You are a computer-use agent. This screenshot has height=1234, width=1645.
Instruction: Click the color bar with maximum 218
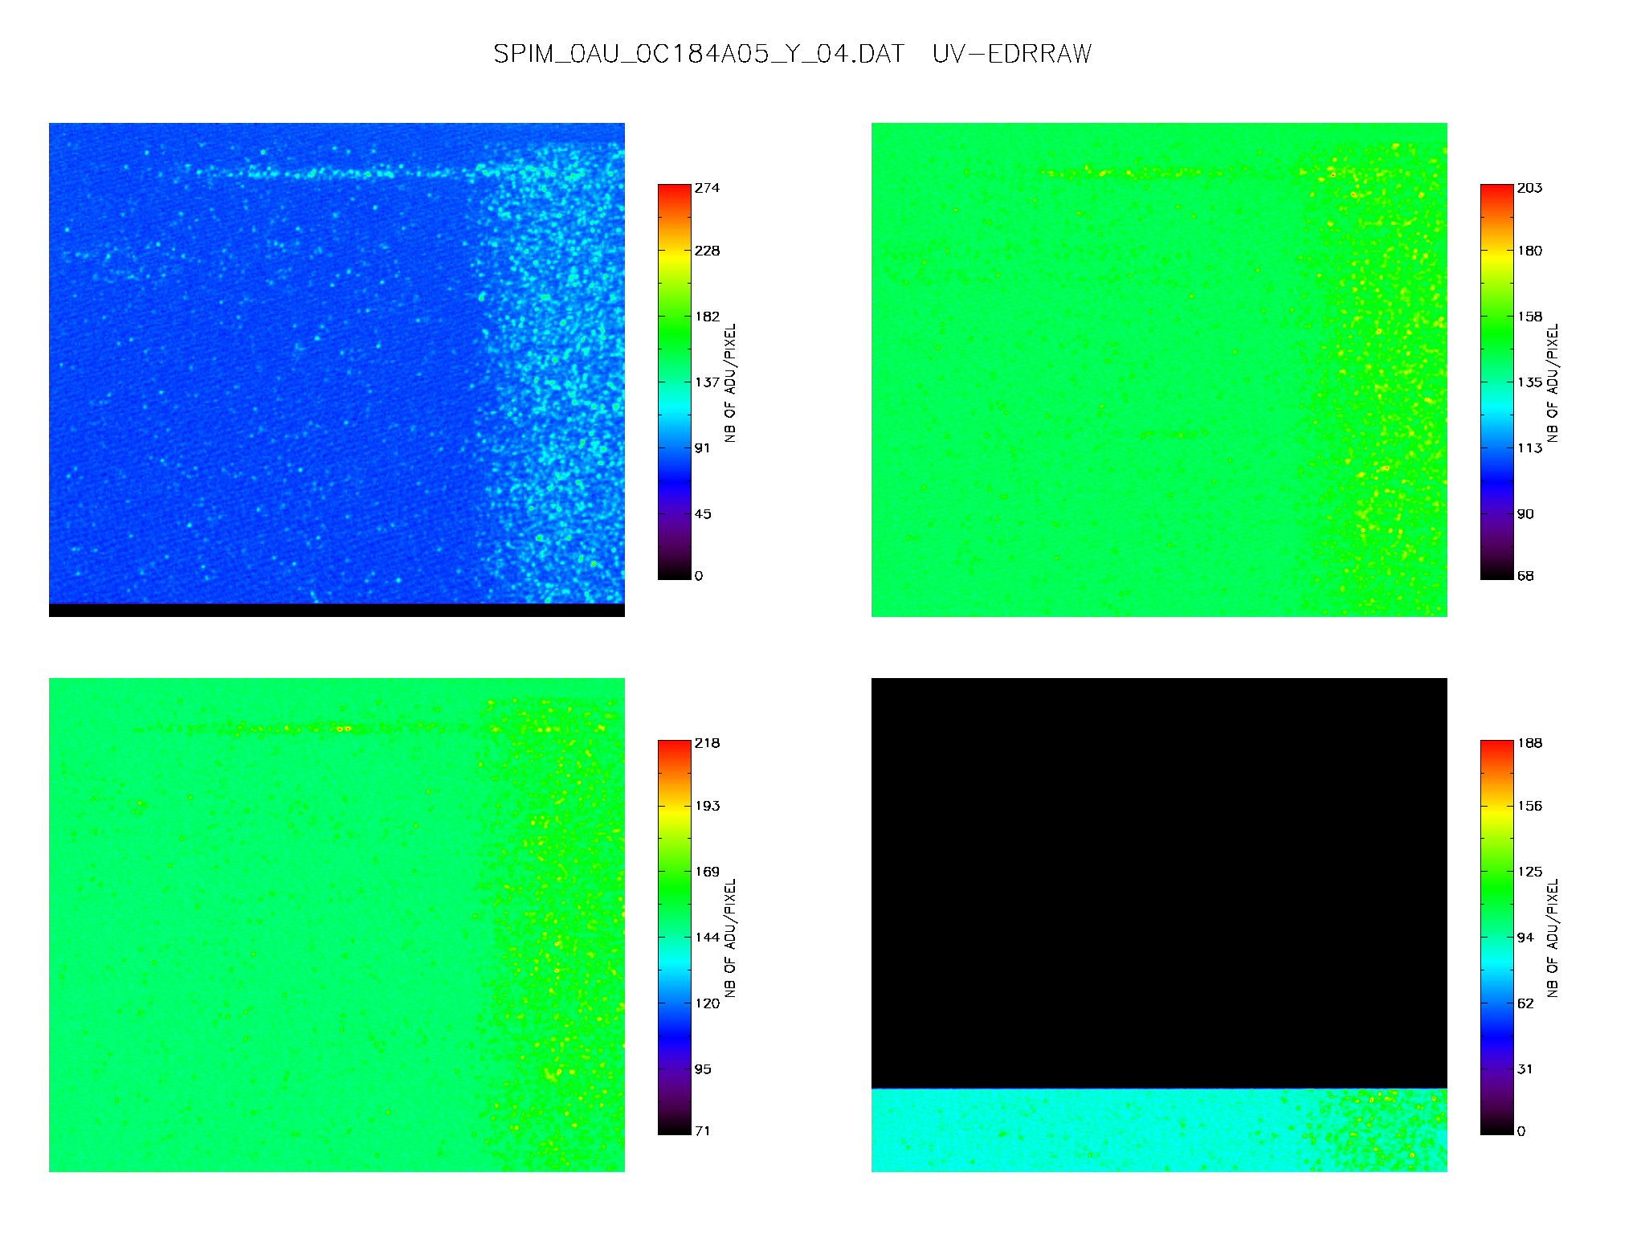674,937
